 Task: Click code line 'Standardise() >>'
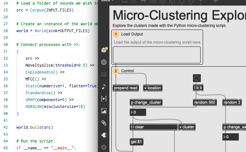44,93
